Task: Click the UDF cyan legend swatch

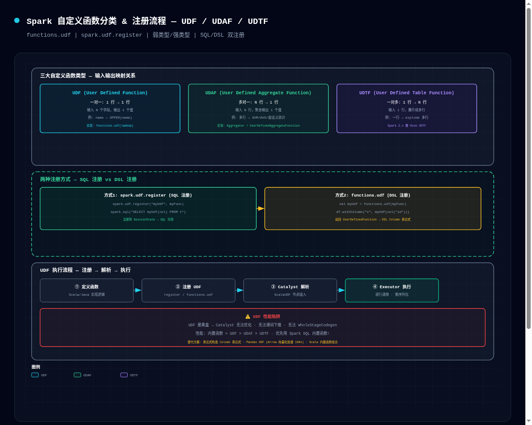Action: (x=35, y=375)
